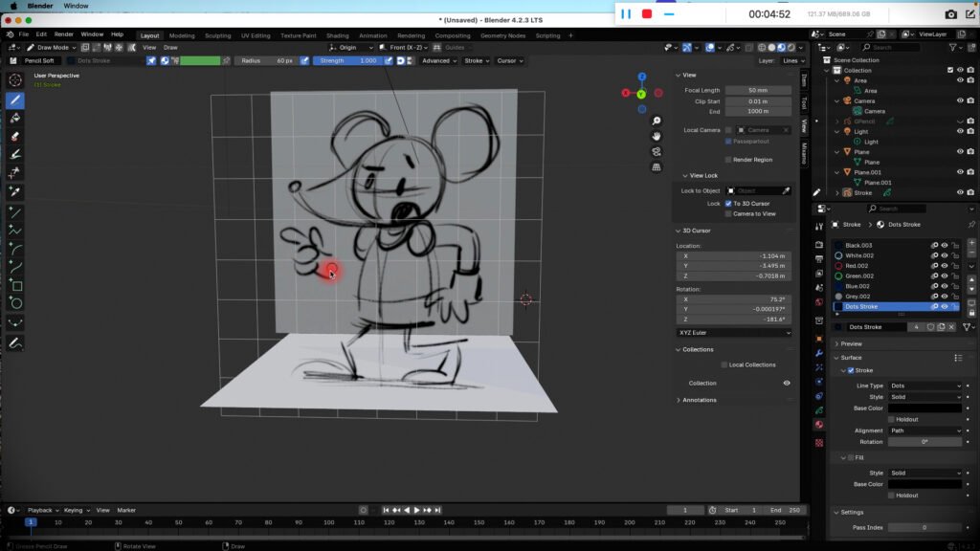Viewport: 980px width, 551px height.
Task: Select the Arc tool
Action: (x=15, y=250)
